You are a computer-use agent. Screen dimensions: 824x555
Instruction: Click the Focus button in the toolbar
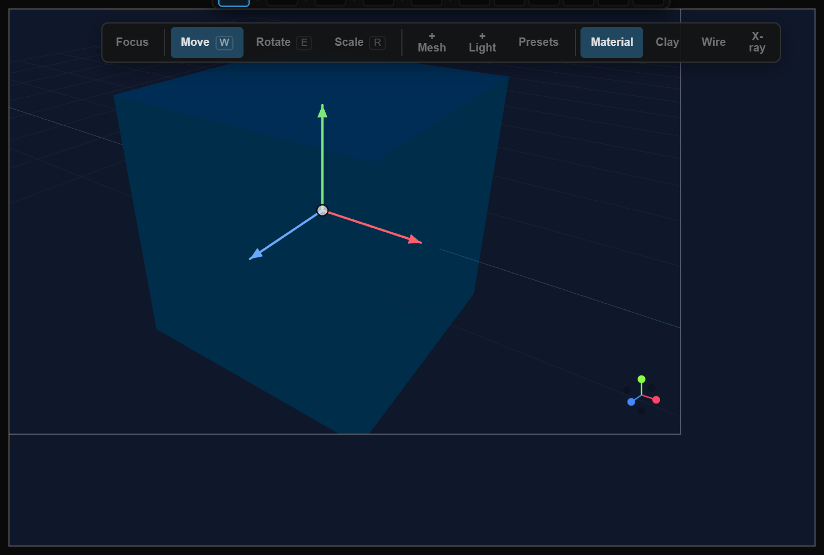pyautogui.click(x=132, y=43)
